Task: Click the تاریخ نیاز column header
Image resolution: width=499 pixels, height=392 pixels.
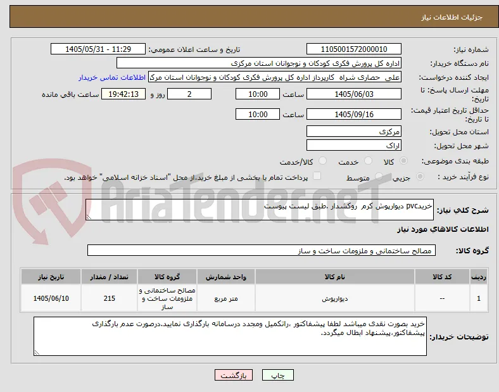Action: coord(51,277)
